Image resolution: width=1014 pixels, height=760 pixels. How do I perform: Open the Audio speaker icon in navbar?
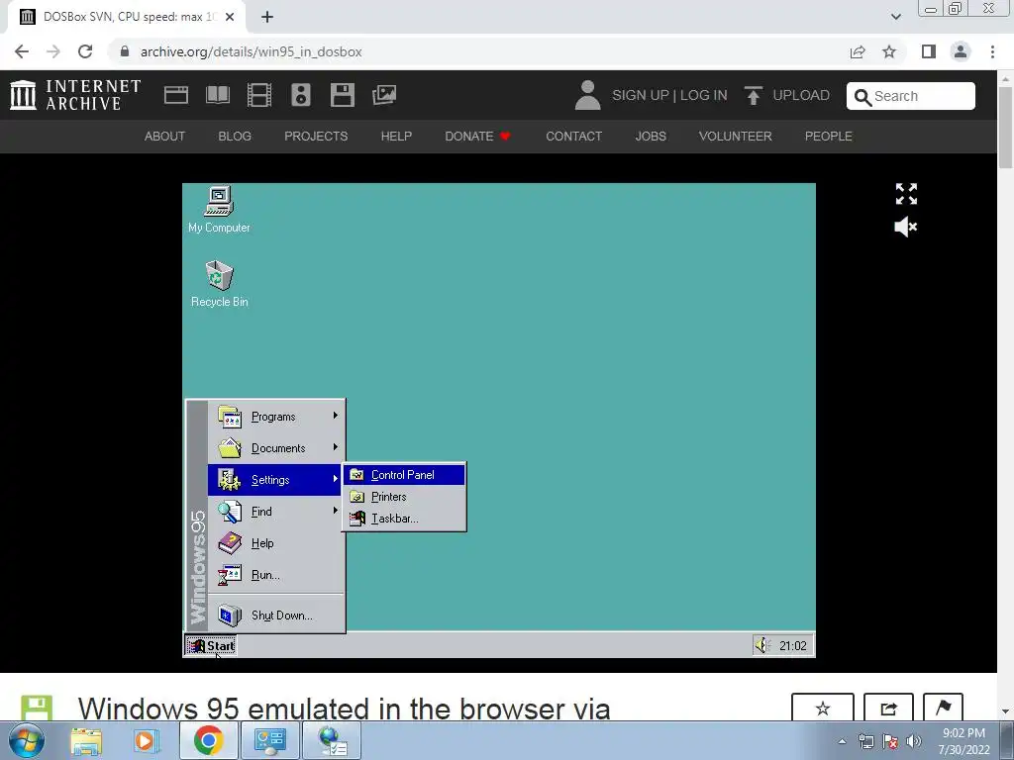pyautogui.click(x=301, y=95)
